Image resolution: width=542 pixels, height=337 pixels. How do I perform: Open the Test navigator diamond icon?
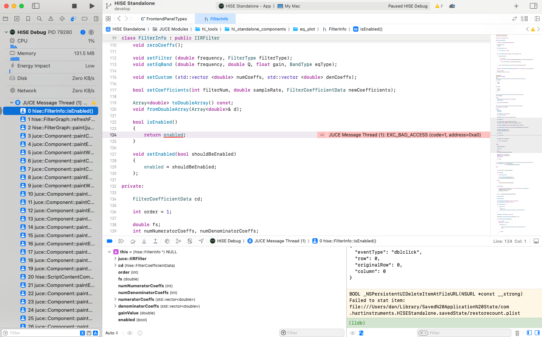pyautogui.click(x=62, y=18)
